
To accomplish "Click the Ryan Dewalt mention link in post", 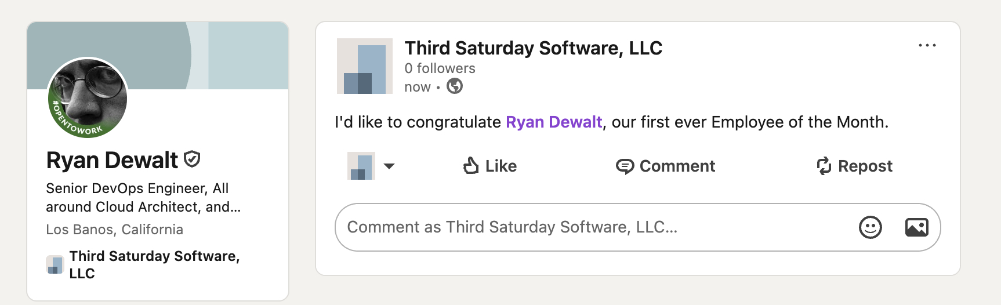I will [x=554, y=122].
